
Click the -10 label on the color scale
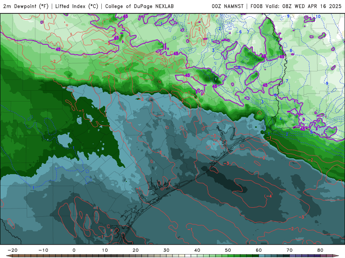(43, 250)
